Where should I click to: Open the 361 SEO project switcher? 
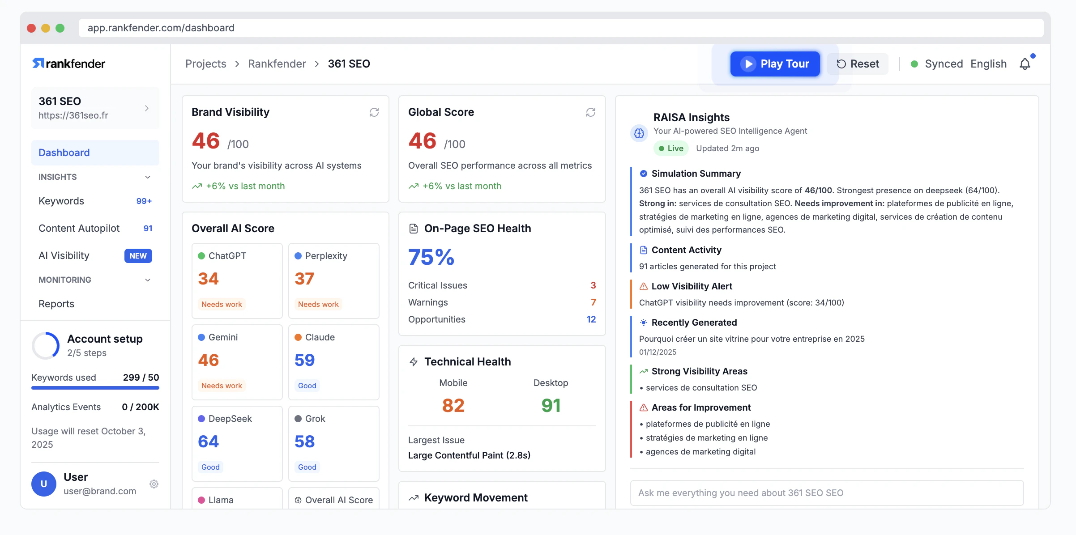tap(95, 108)
